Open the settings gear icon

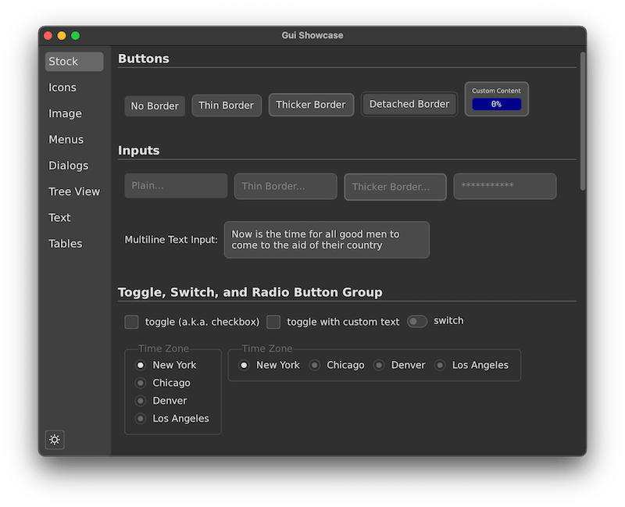tap(55, 440)
